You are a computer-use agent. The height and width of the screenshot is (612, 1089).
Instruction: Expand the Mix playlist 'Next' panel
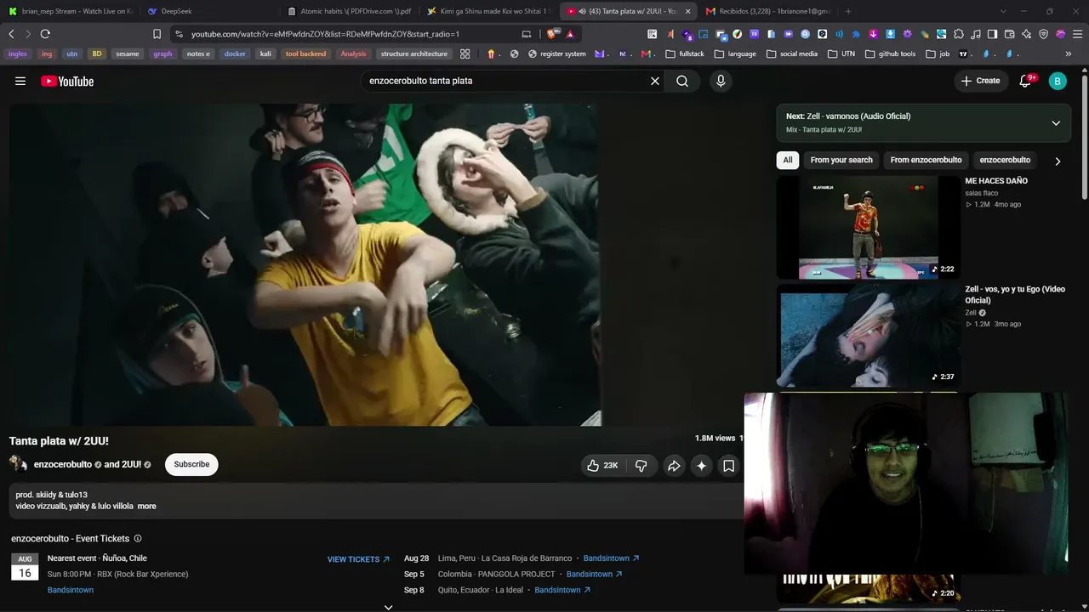click(x=1056, y=122)
